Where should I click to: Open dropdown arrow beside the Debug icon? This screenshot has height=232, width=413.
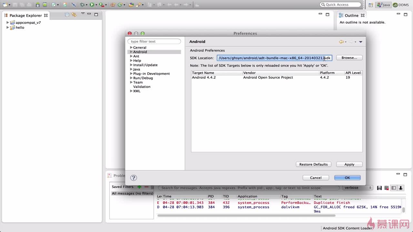click(86, 5)
